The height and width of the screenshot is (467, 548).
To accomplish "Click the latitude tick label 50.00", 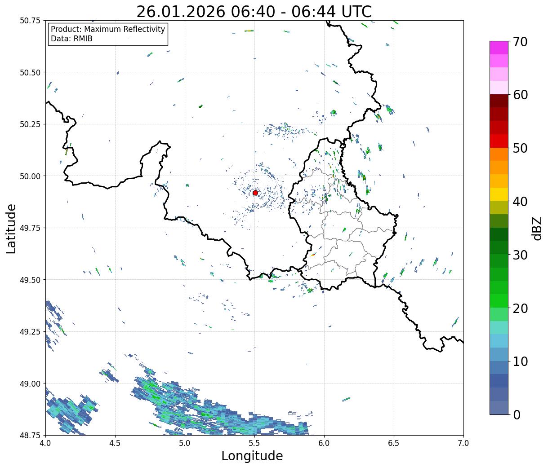I will (x=30, y=176).
